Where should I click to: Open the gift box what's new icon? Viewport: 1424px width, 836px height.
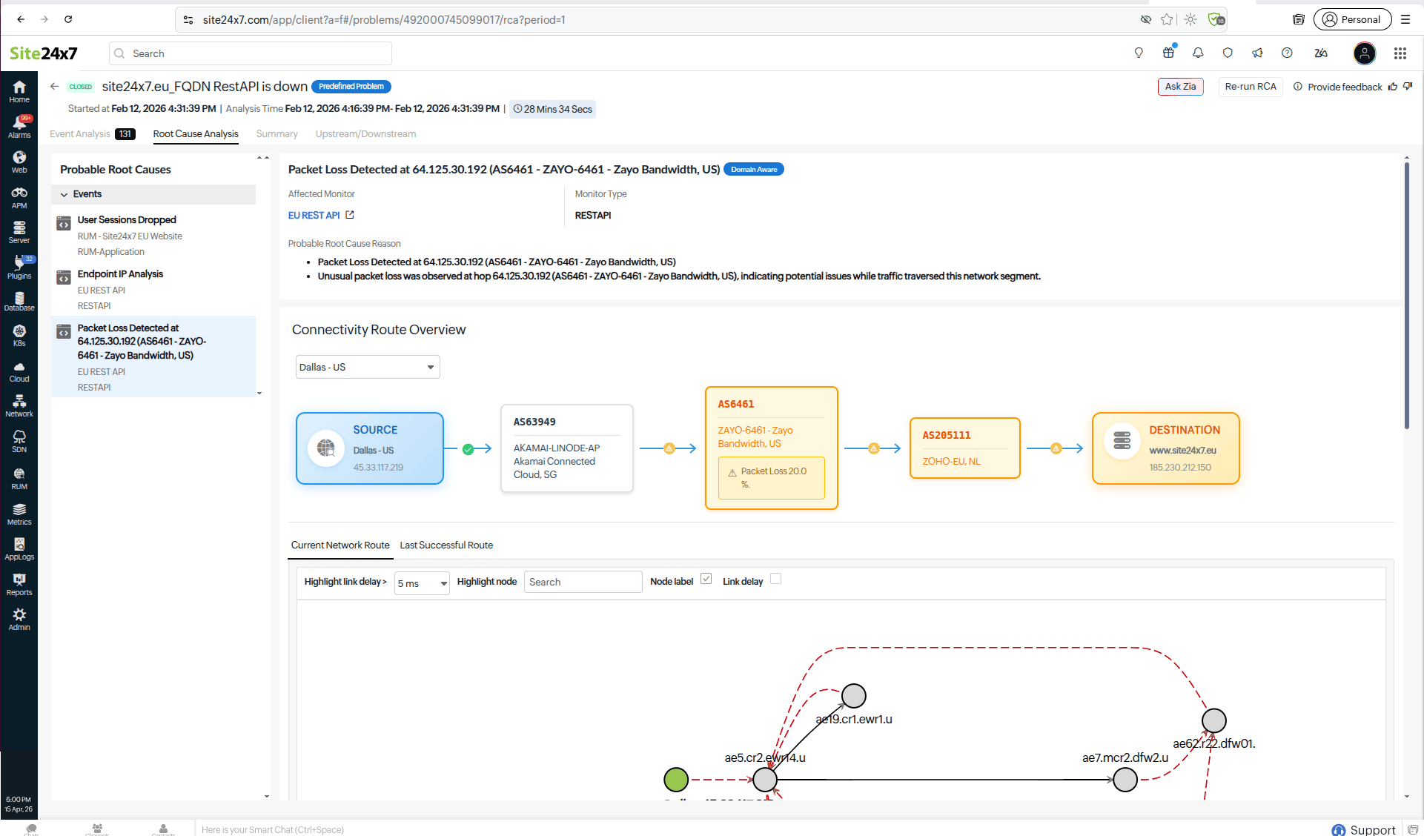pyautogui.click(x=1168, y=53)
